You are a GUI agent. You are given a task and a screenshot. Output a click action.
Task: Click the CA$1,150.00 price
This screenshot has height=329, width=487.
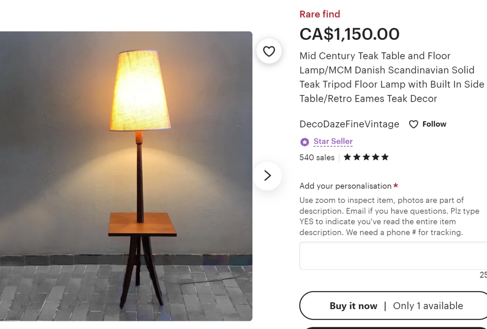[349, 34]
